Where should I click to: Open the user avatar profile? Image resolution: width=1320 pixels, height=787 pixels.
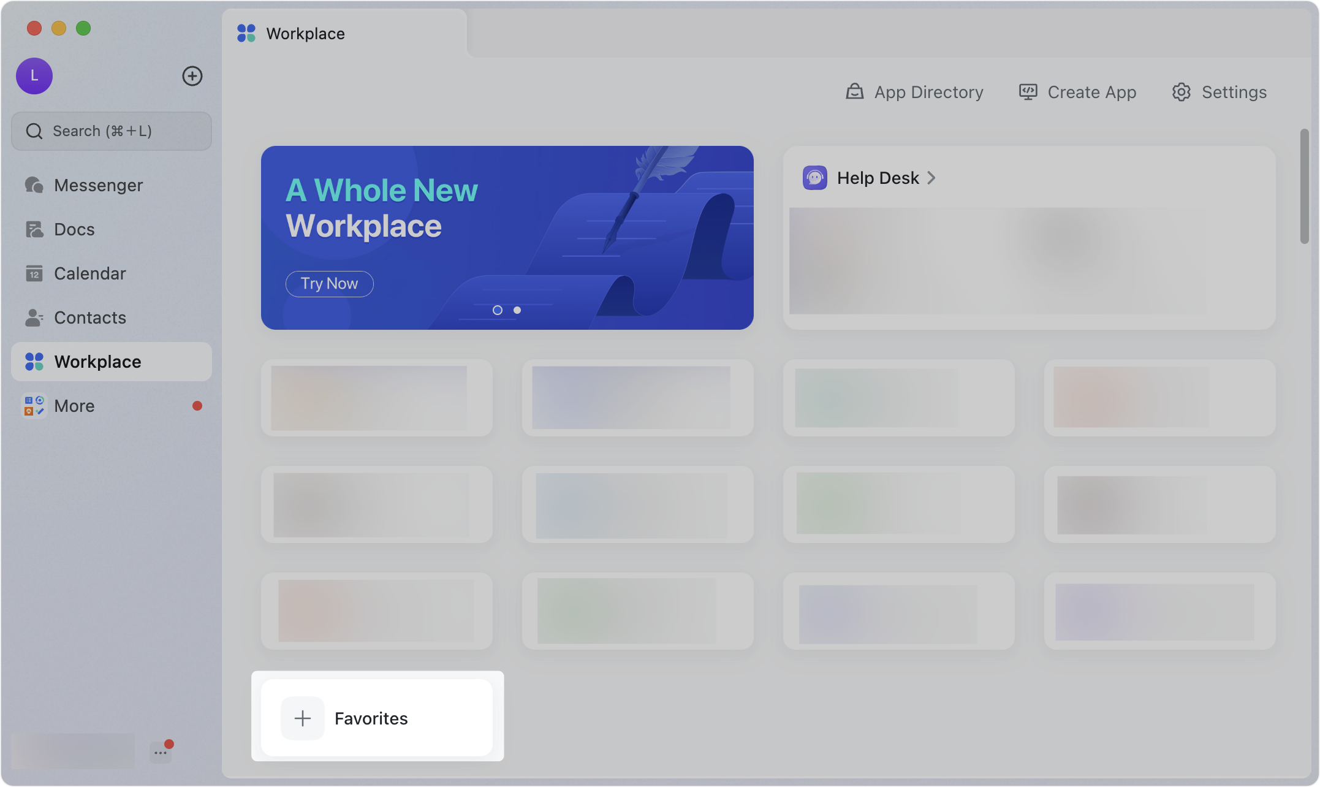pyautogui.click(x=34, y=76)
